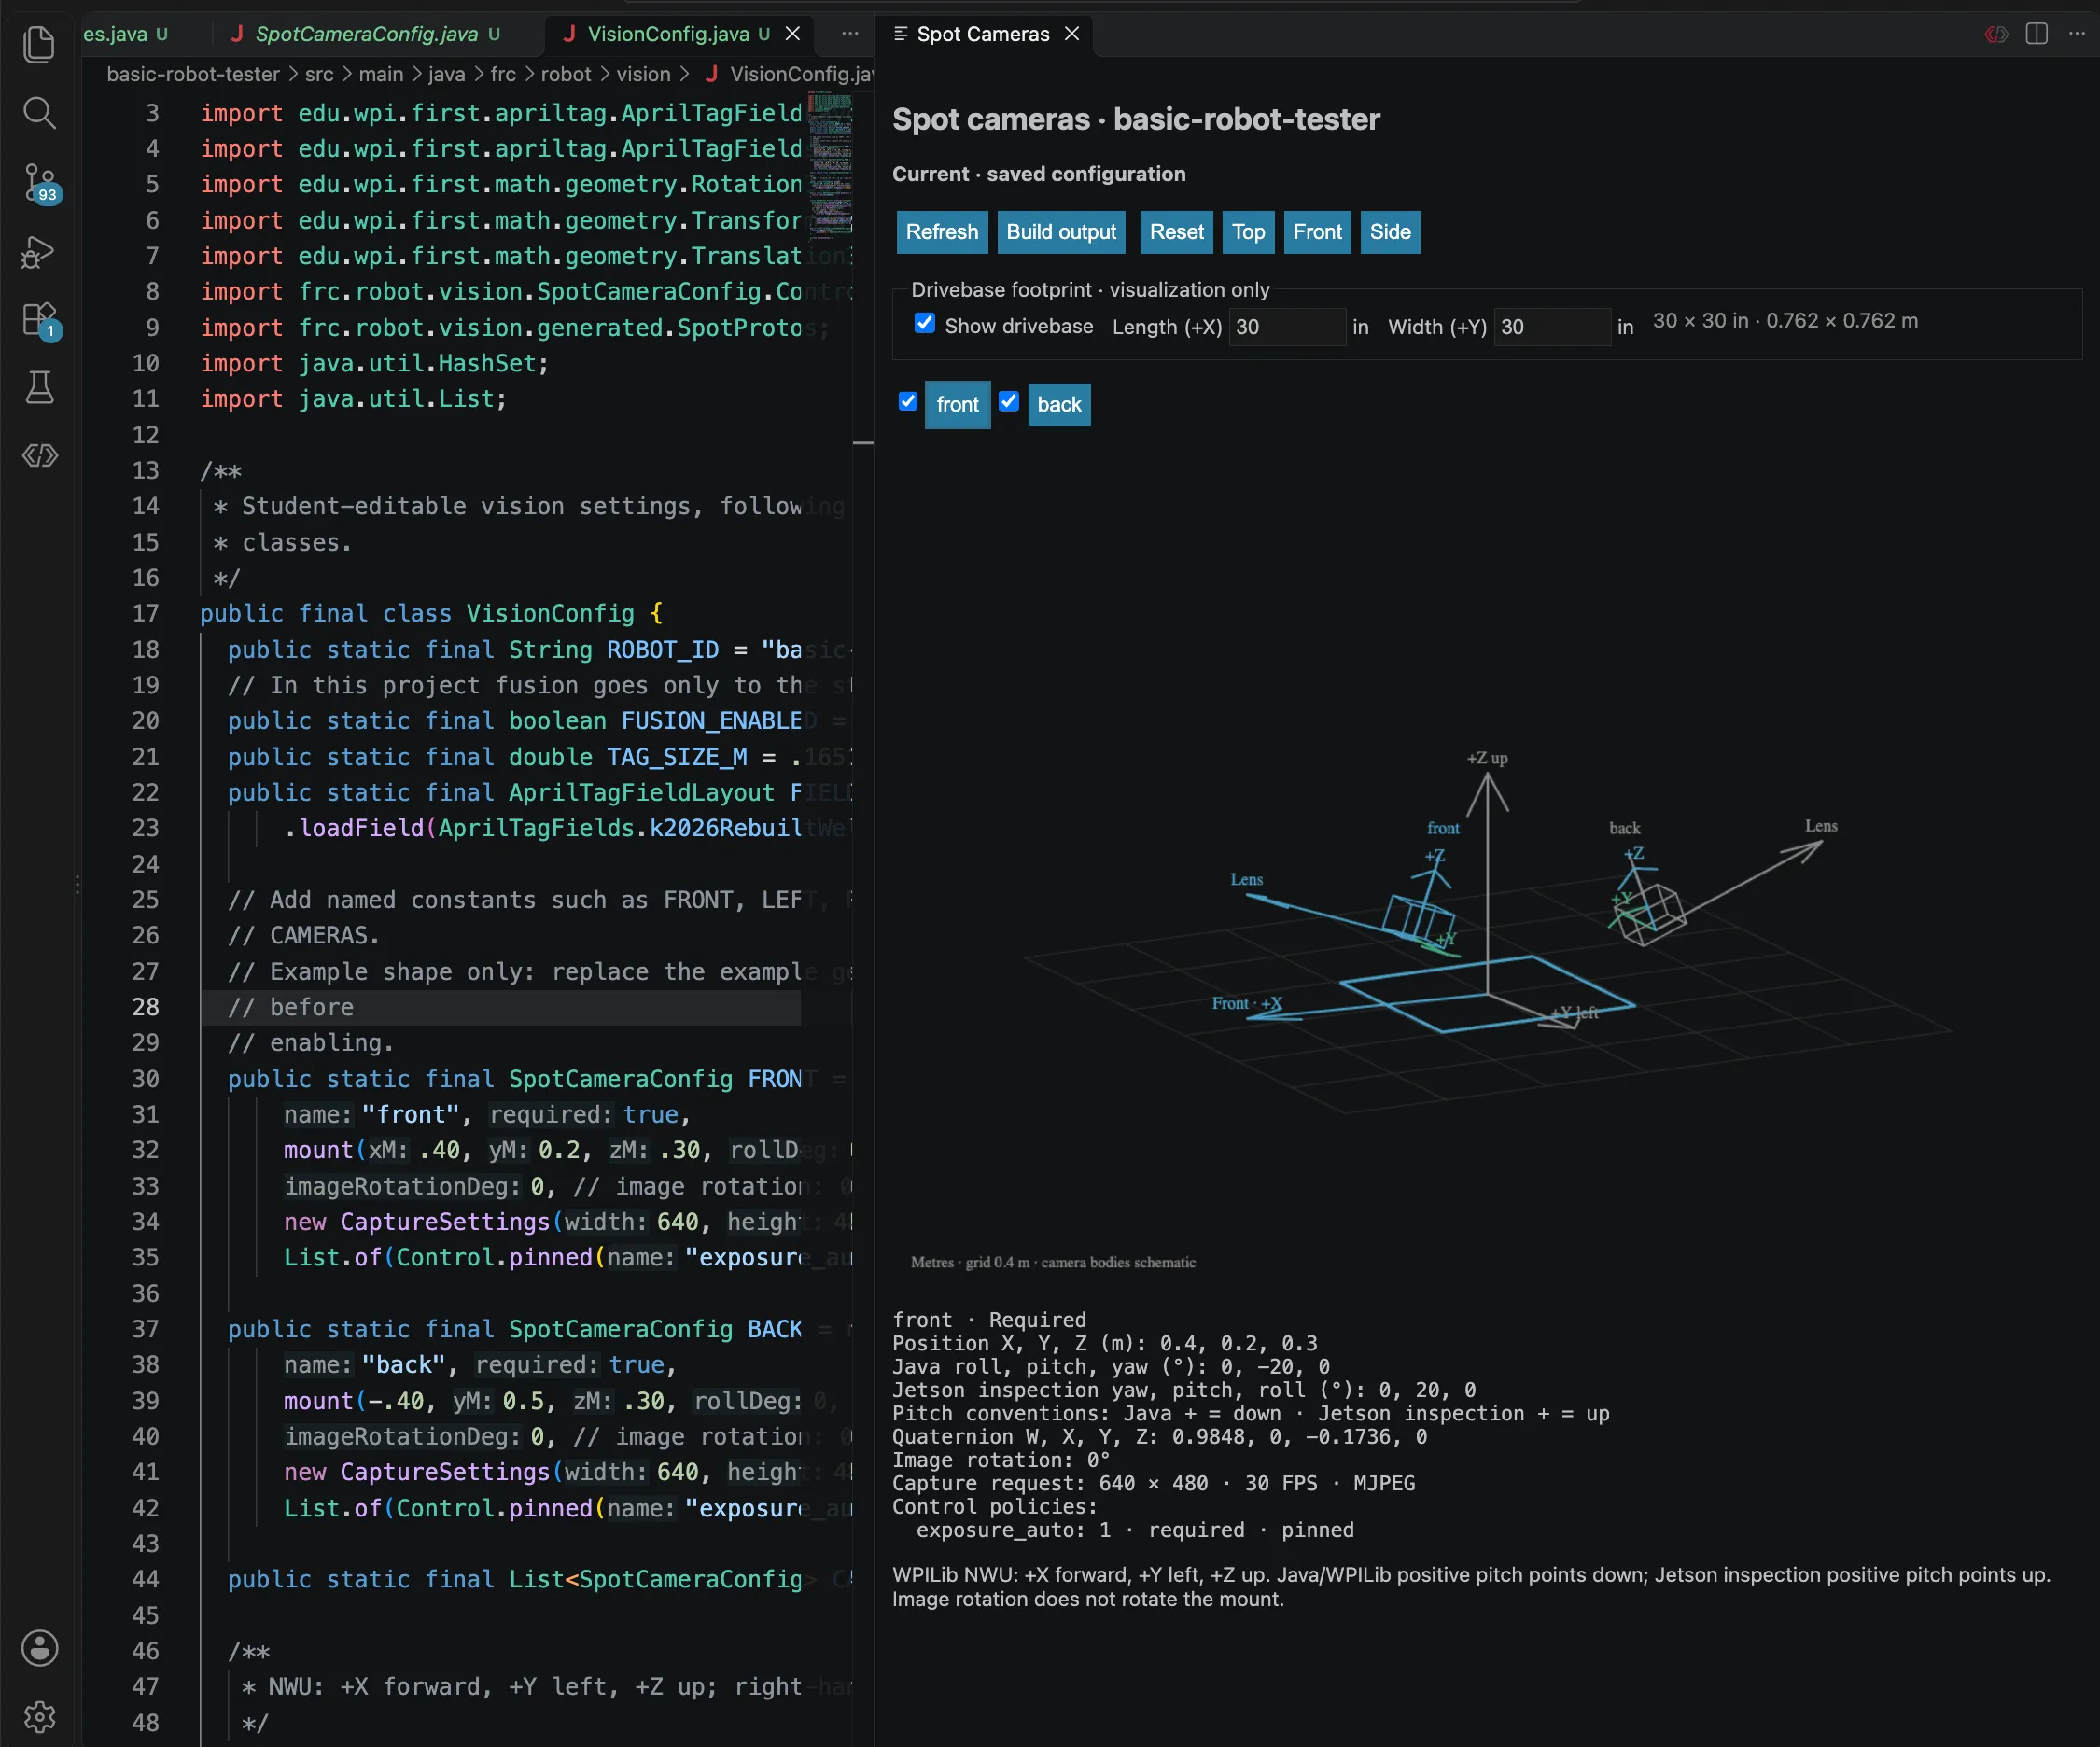The image size is (2100, 1747).
Task: Edit the Width (+Y) input field
Action: coord(1552,327)
